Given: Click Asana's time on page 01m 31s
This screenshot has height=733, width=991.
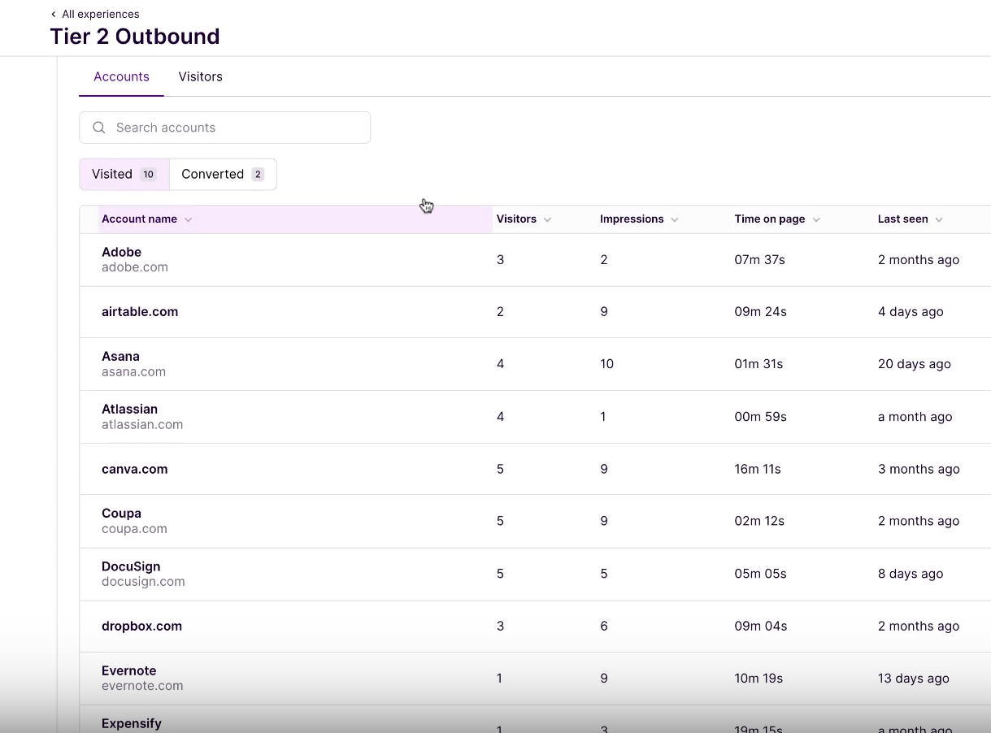Looking at the screenshot, I should click(758, 364).
